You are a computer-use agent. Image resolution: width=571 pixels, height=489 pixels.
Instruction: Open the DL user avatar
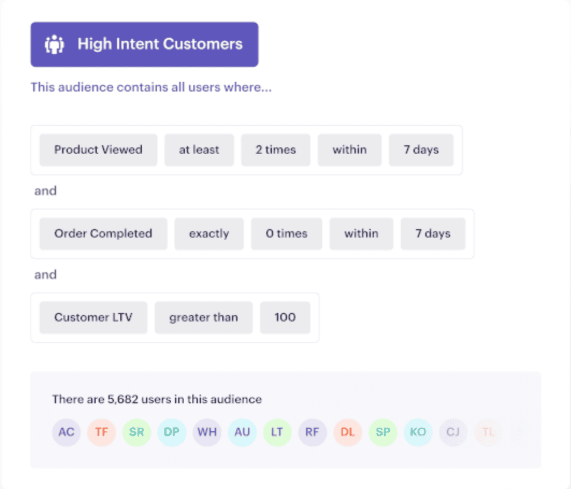[x=348, y=432]
